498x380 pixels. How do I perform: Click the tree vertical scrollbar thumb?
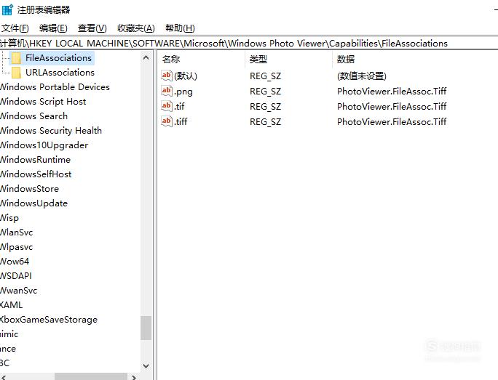coord(146,328)
